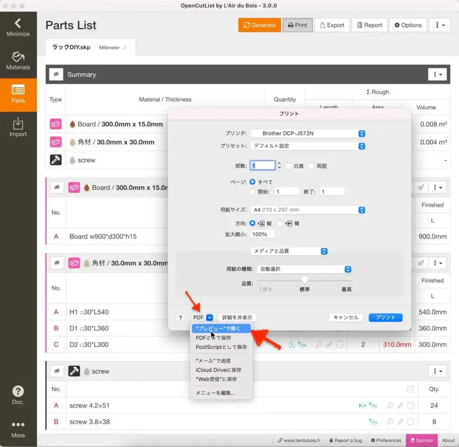Tick the checkbox in D2 □30*L300 row
Viewport: 459px width, 447px height.
[x=340, y=344]
